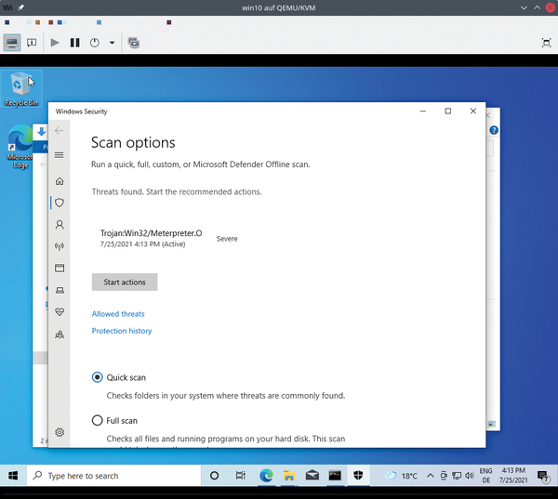Open Task View on taskbar
Viewport: 558px width, 499px height.
241,476
